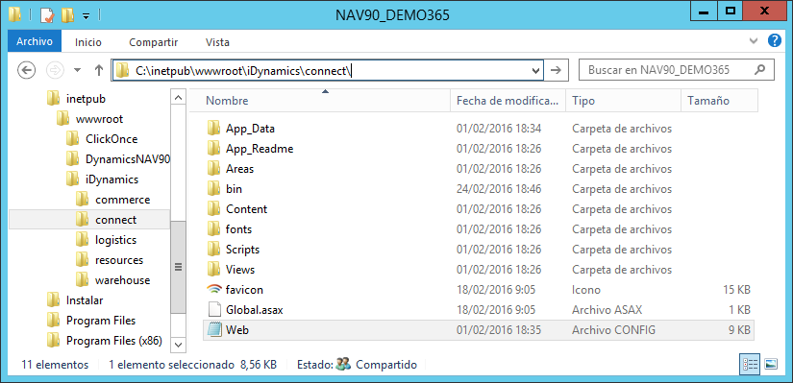Open the recent locations dropdown arrow
This screenshot has width=793, height=383.
[x=78, y=70]
